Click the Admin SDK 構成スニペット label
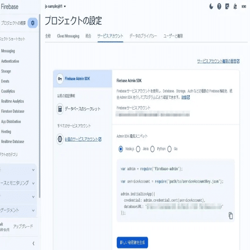 coord(132,136)
